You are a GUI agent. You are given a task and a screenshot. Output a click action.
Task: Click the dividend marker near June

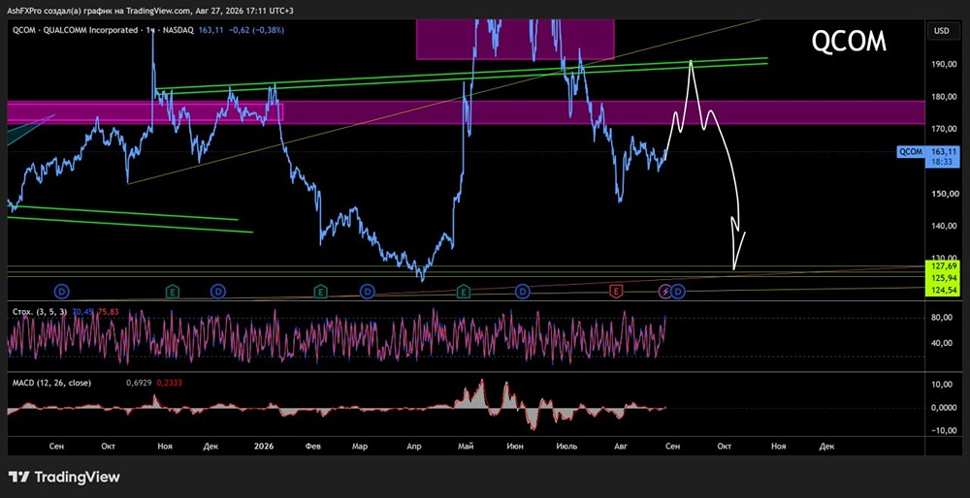click(x=523, y=291)
